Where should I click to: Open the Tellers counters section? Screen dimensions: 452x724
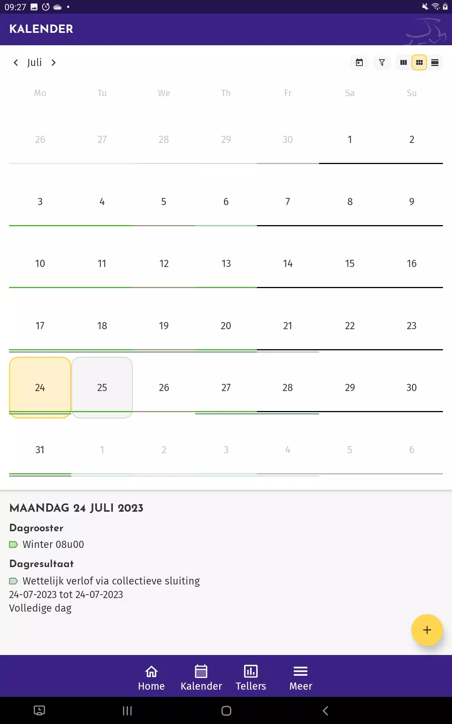click(251, 678)
